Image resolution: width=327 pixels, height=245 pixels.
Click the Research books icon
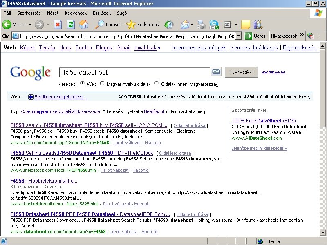coord(258,24)
